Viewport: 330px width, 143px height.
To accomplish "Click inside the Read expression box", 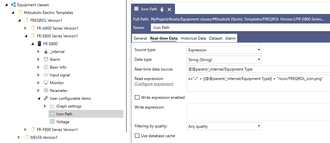I will [258, 83].
